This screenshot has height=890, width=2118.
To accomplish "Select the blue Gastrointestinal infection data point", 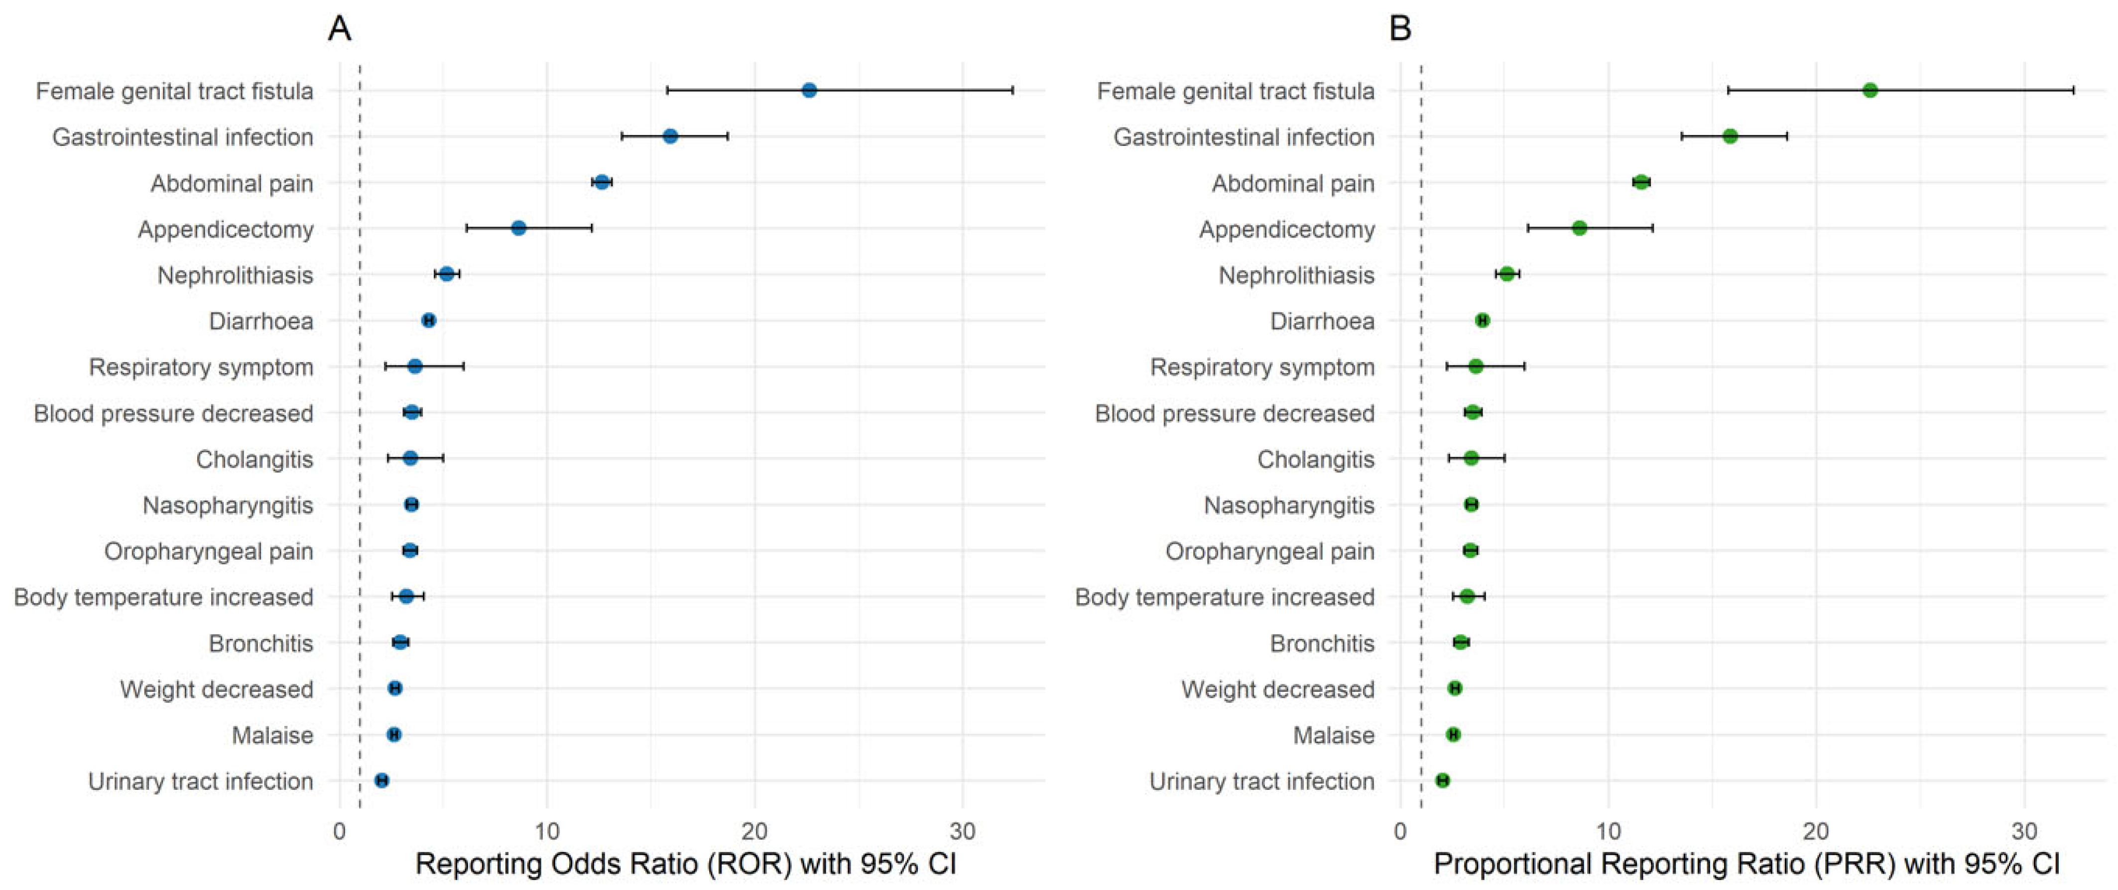I will tap(670, 136).
